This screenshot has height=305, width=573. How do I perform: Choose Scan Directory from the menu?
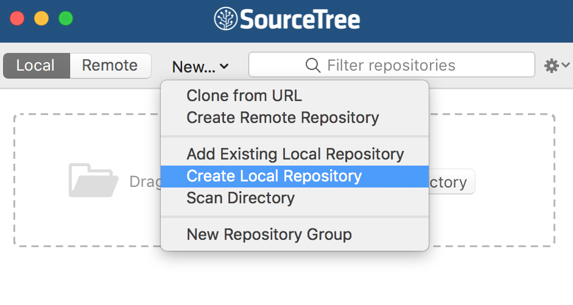pos(241,198)
